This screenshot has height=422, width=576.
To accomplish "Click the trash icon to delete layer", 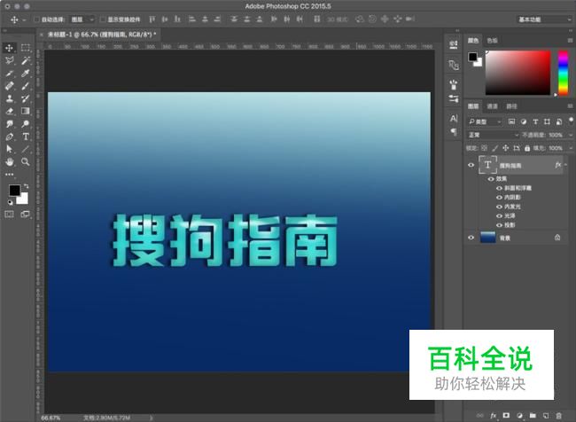I will pyautogui.click(x=559, y=416).
